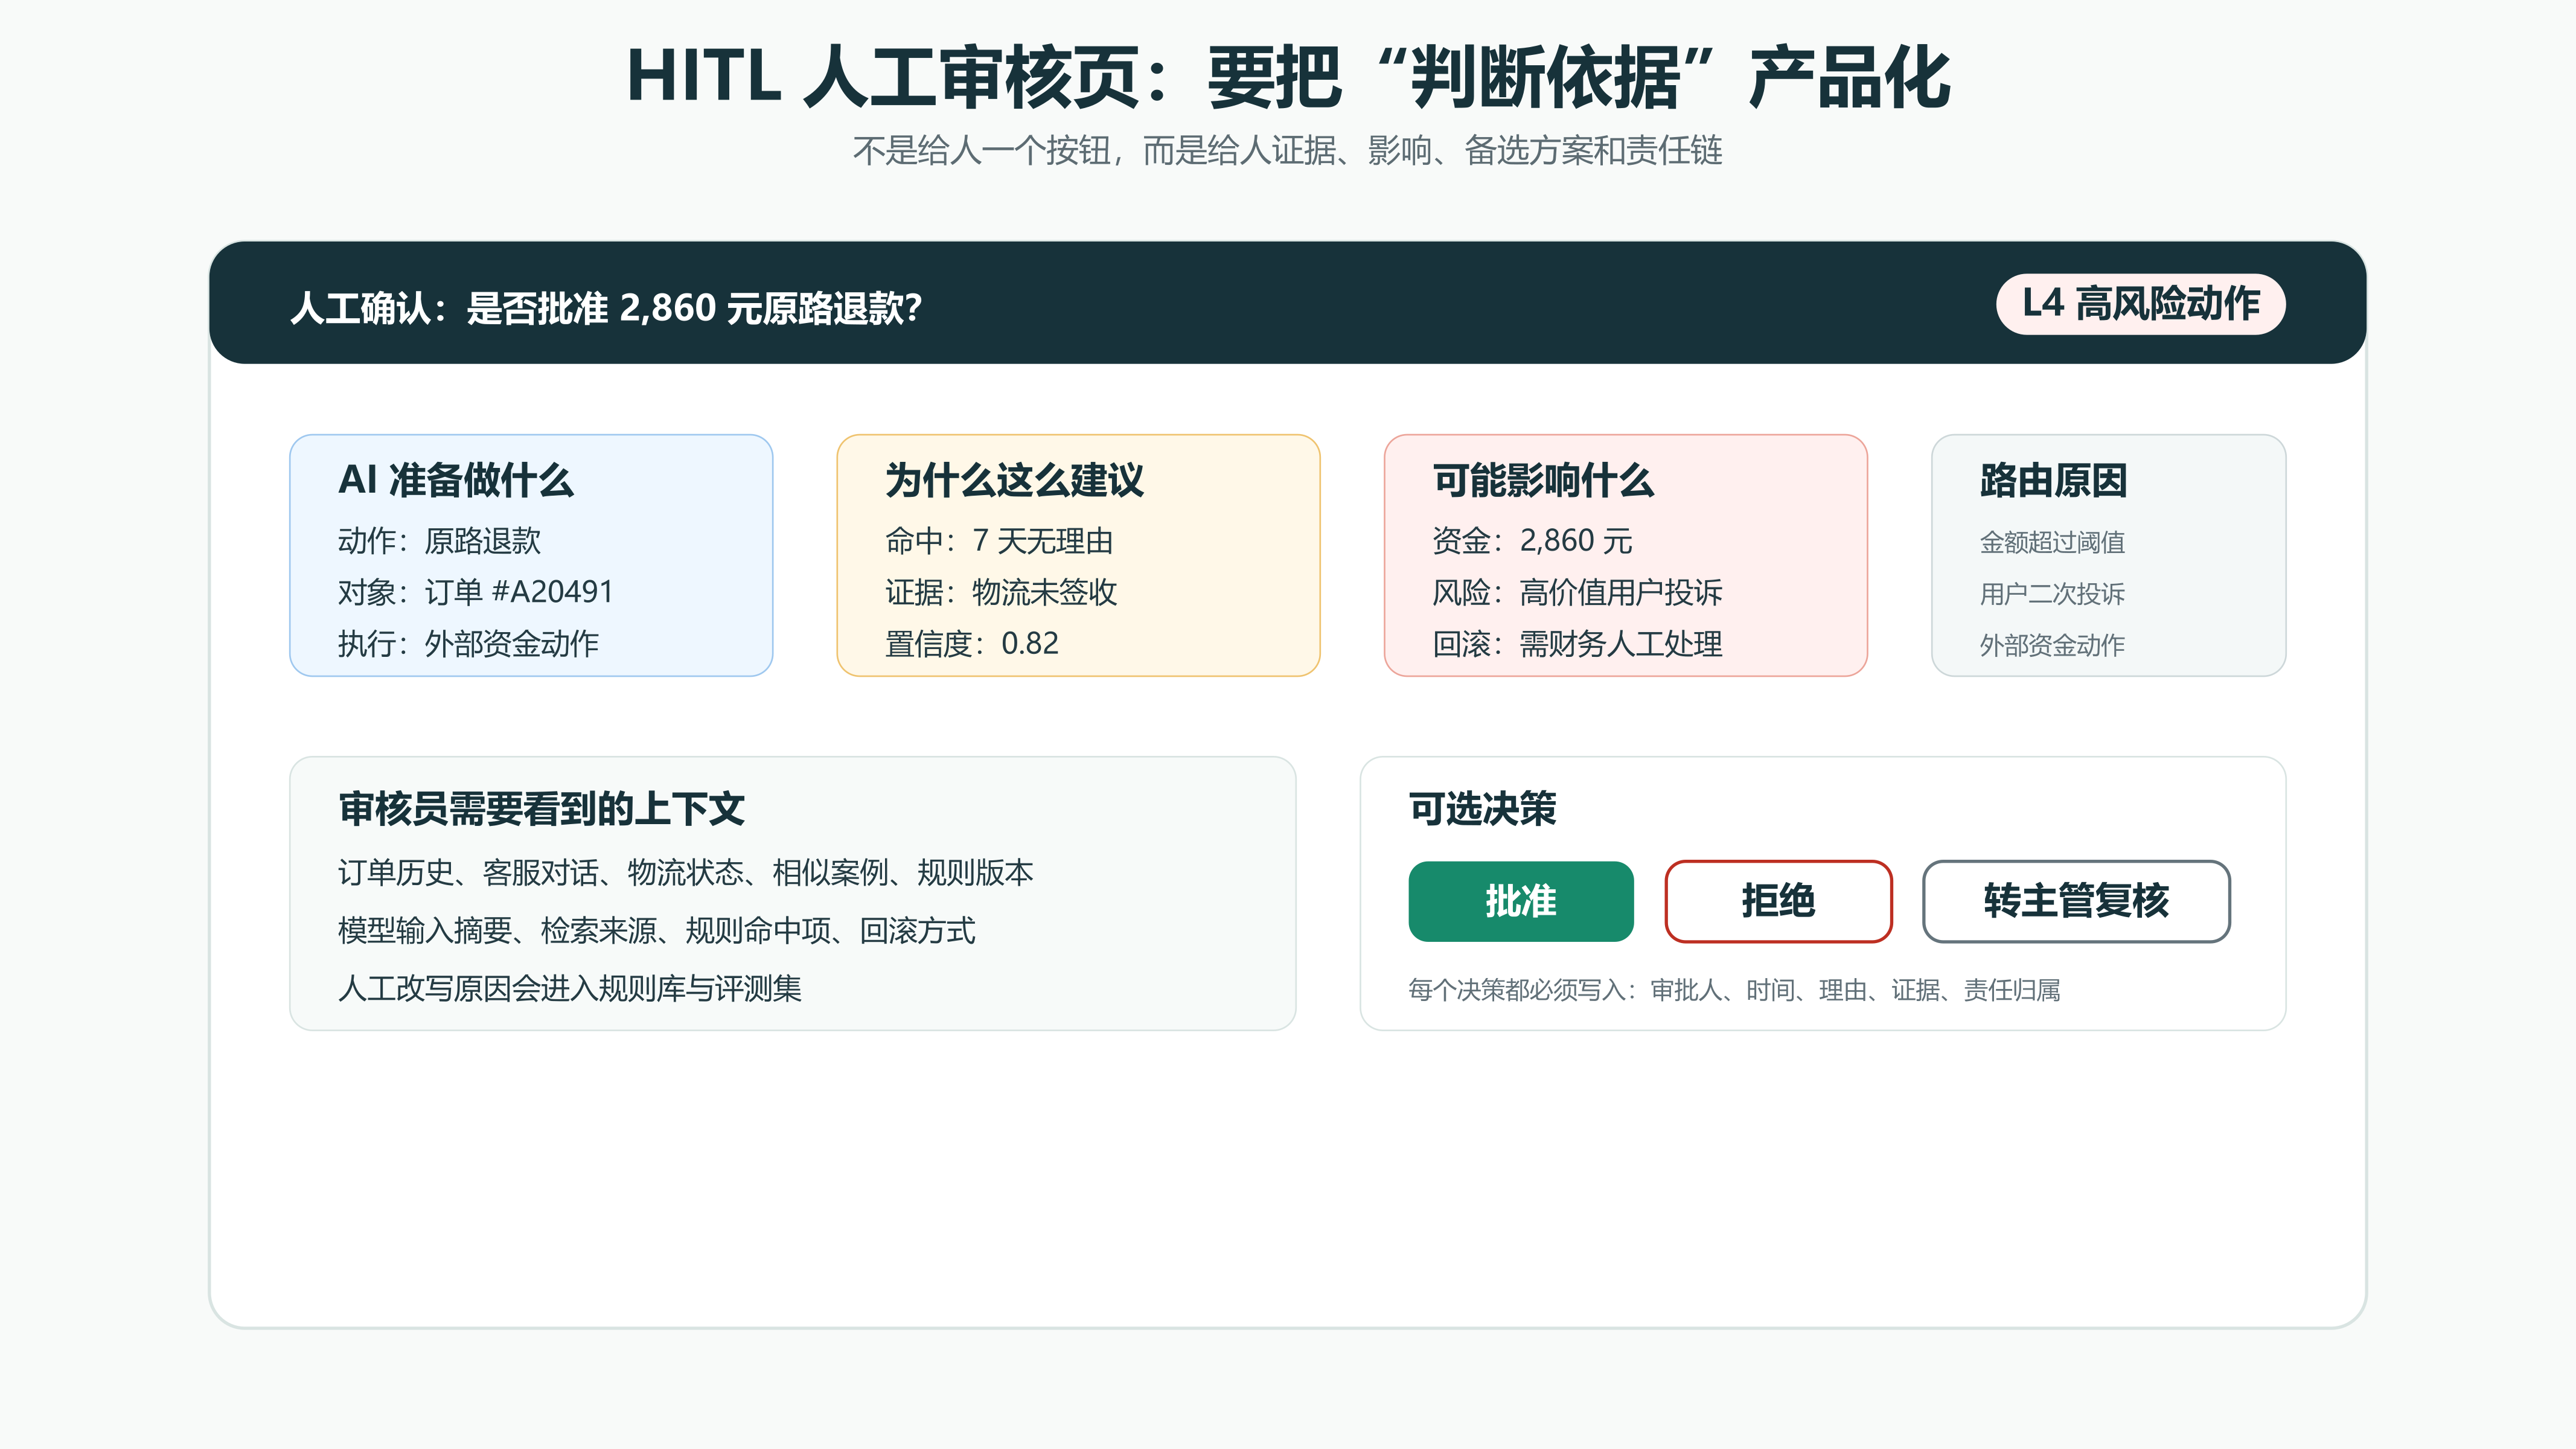Open the 为什么这么建议 card
The image size is (2576, 1449).
[x=1078, y=555]
